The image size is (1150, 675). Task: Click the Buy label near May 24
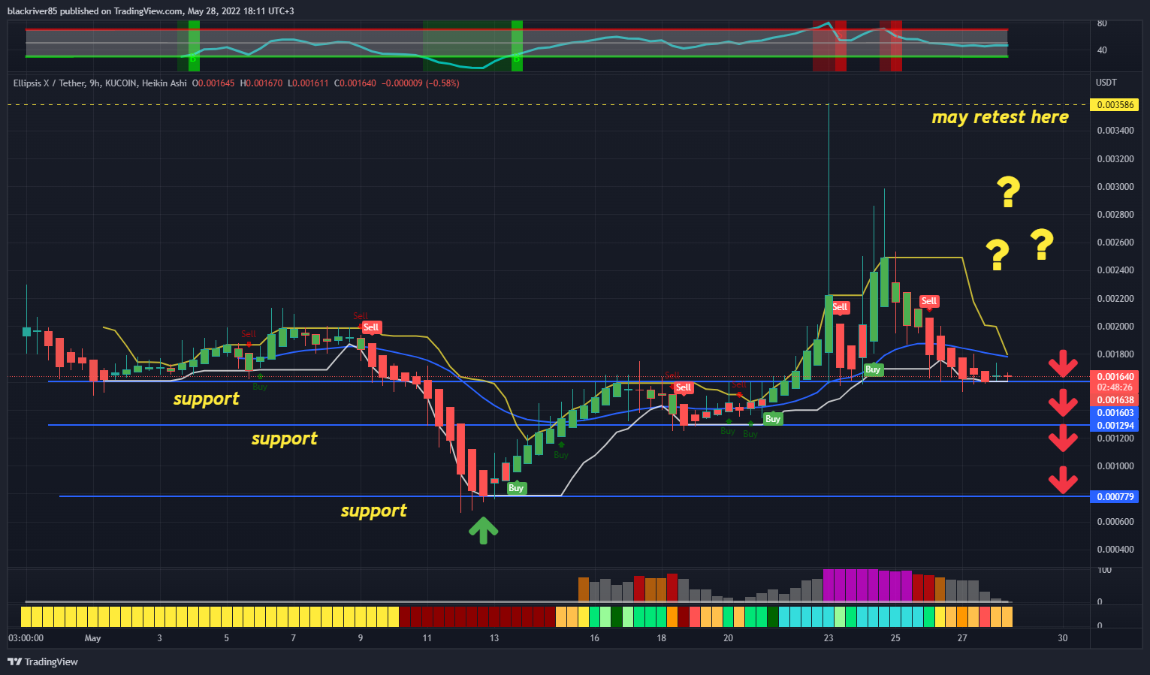[x=872, y=369]
